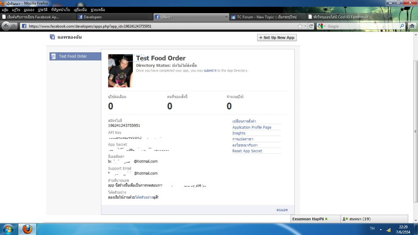Open the Windows Start menu
The height and width of the screenshot is (235, 418).
point(8,229)
